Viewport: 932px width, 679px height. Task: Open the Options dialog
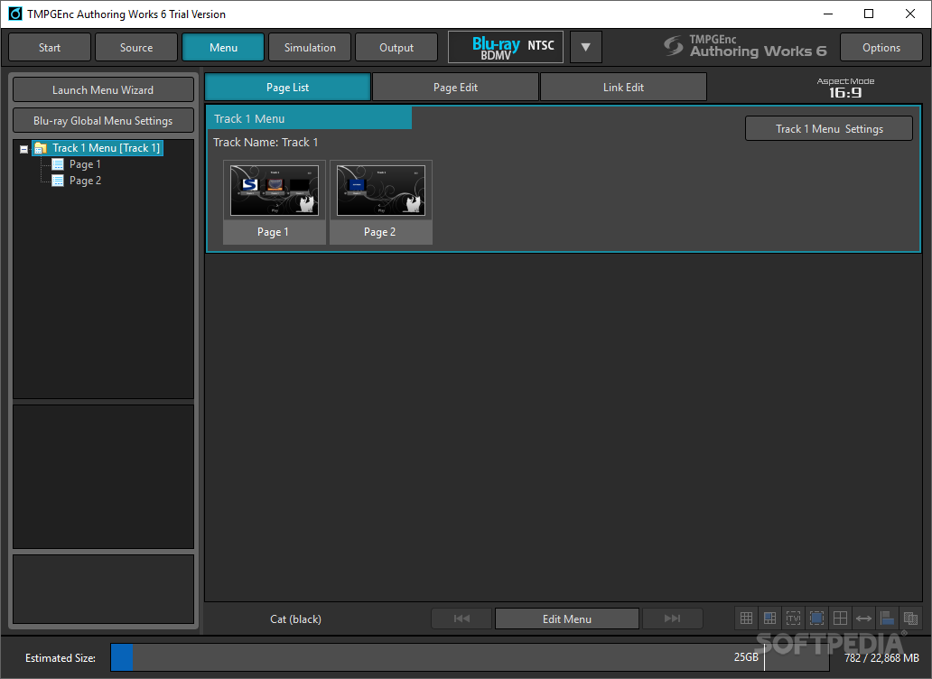pyautogui.click(x=881, y=47)
